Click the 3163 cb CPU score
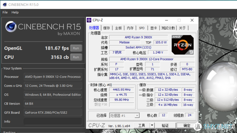237x133 pixels. click(60, 57)
